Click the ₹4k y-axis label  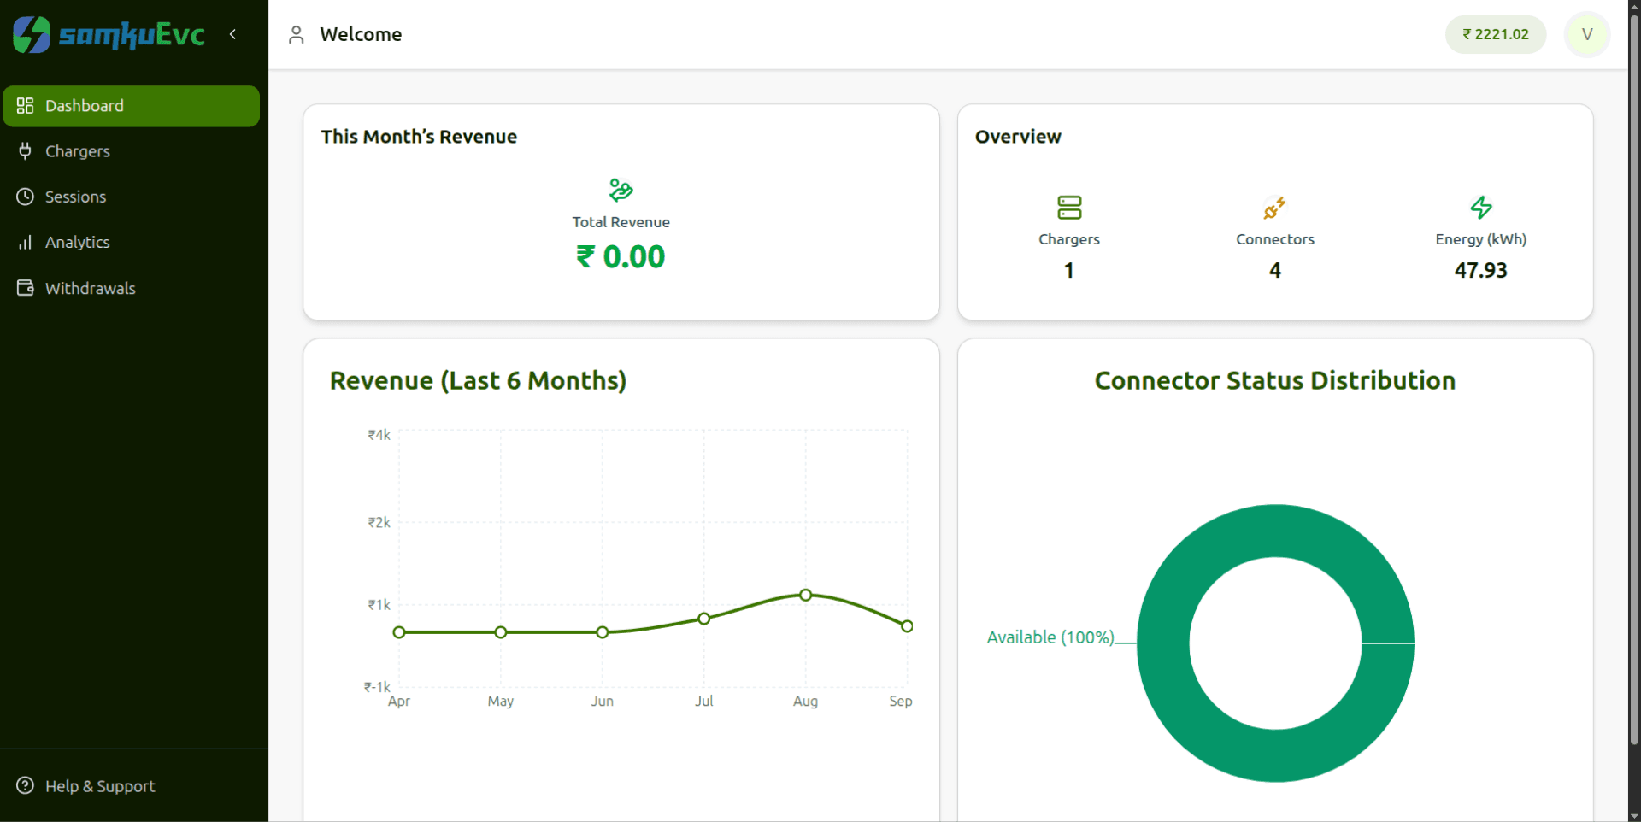pyautogui.click(x=379, y=435)
